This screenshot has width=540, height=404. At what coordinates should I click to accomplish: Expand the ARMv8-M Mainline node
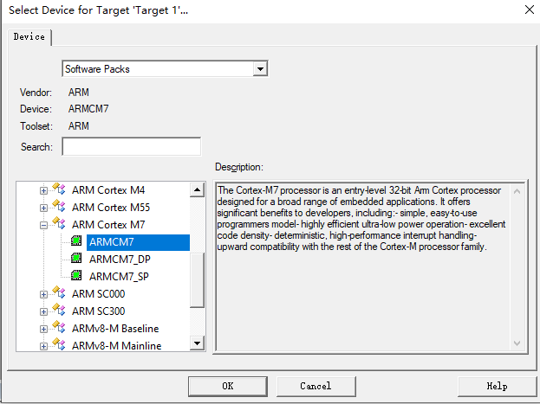click(x=43, y=346)
